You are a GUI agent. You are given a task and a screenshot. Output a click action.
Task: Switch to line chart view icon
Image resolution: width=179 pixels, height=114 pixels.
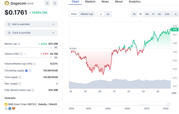[x=101, y=14]
